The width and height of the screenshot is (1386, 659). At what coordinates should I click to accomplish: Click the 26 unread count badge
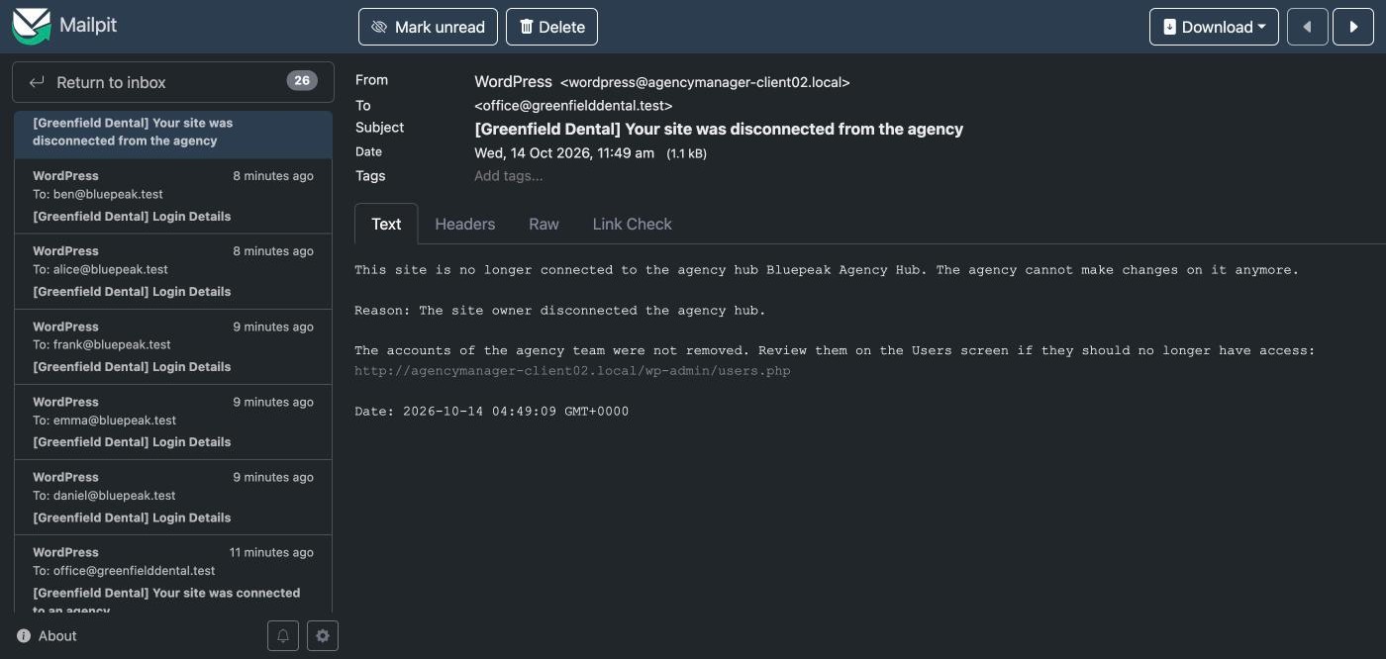point(302,81)
